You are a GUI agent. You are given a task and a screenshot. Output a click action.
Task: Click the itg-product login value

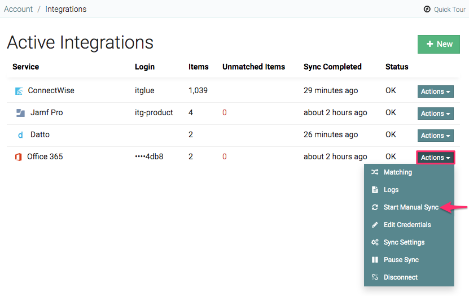pyautogui.click(x=154, y=113)
